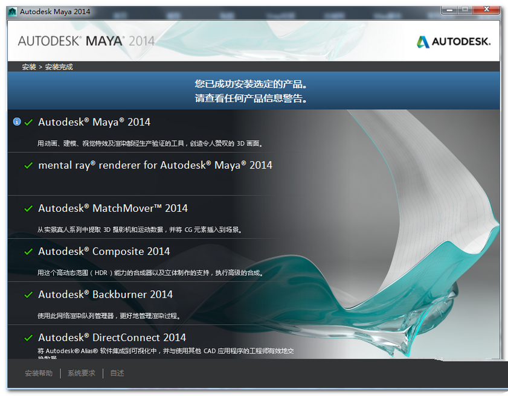Viewport: 508px width, 396px height.
Task: Click the green checkmark next to Composite 2014
Action: (x=28, y=252)
